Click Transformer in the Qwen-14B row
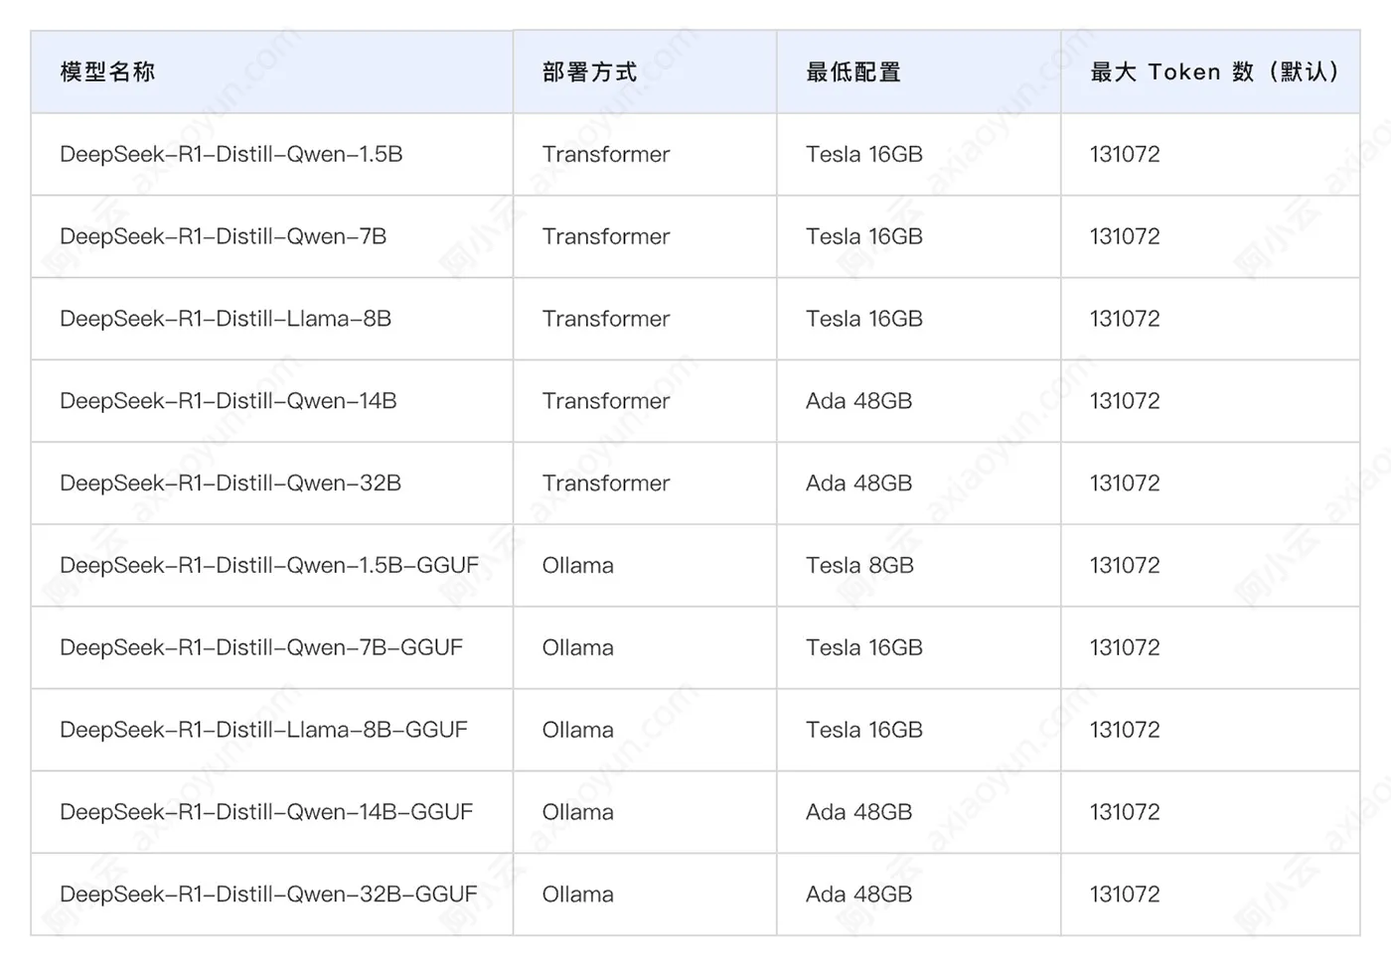The width and height of the screenshot is (1391, 968). pos(606,401)
